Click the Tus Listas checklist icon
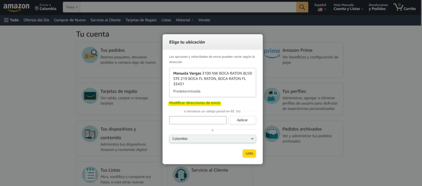 point(90,175)
